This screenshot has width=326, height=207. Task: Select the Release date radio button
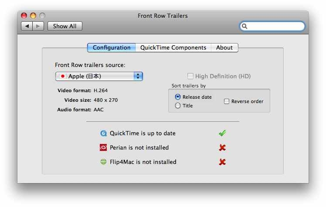pos(178,97)
